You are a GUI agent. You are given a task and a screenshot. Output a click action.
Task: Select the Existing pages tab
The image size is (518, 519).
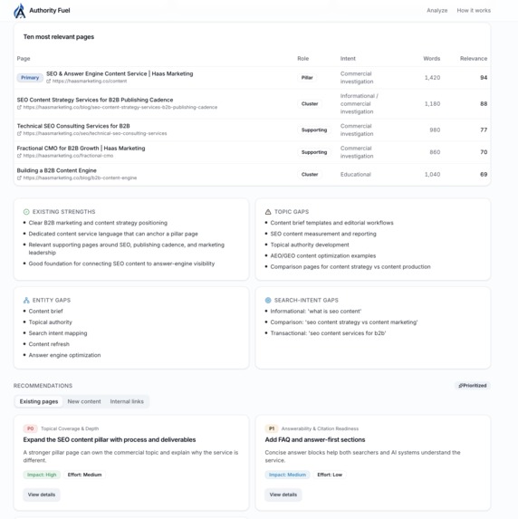(39, 401)
